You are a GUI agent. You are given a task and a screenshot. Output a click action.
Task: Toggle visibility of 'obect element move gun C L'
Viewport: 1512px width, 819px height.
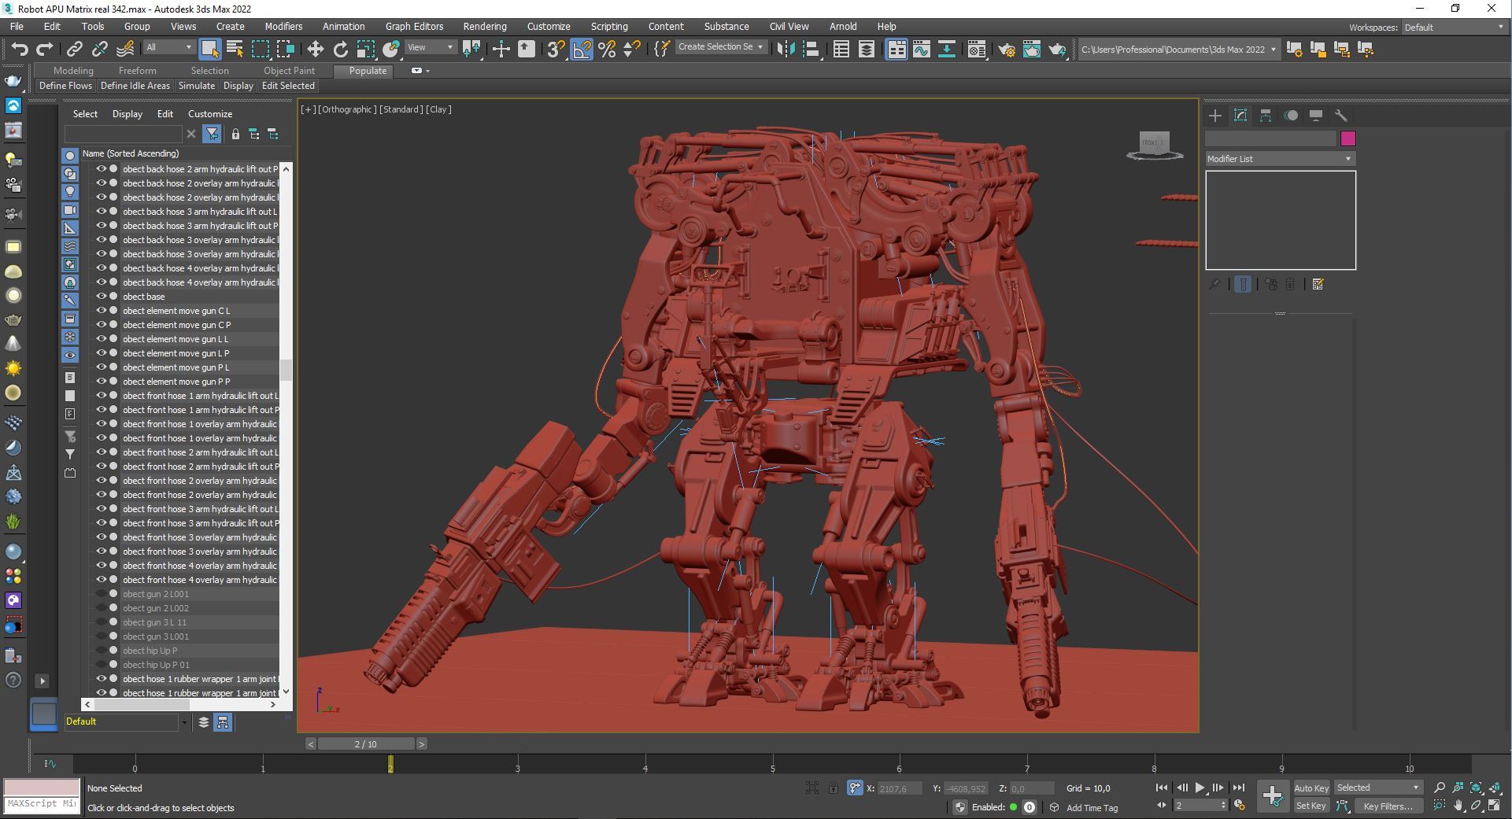101,311
